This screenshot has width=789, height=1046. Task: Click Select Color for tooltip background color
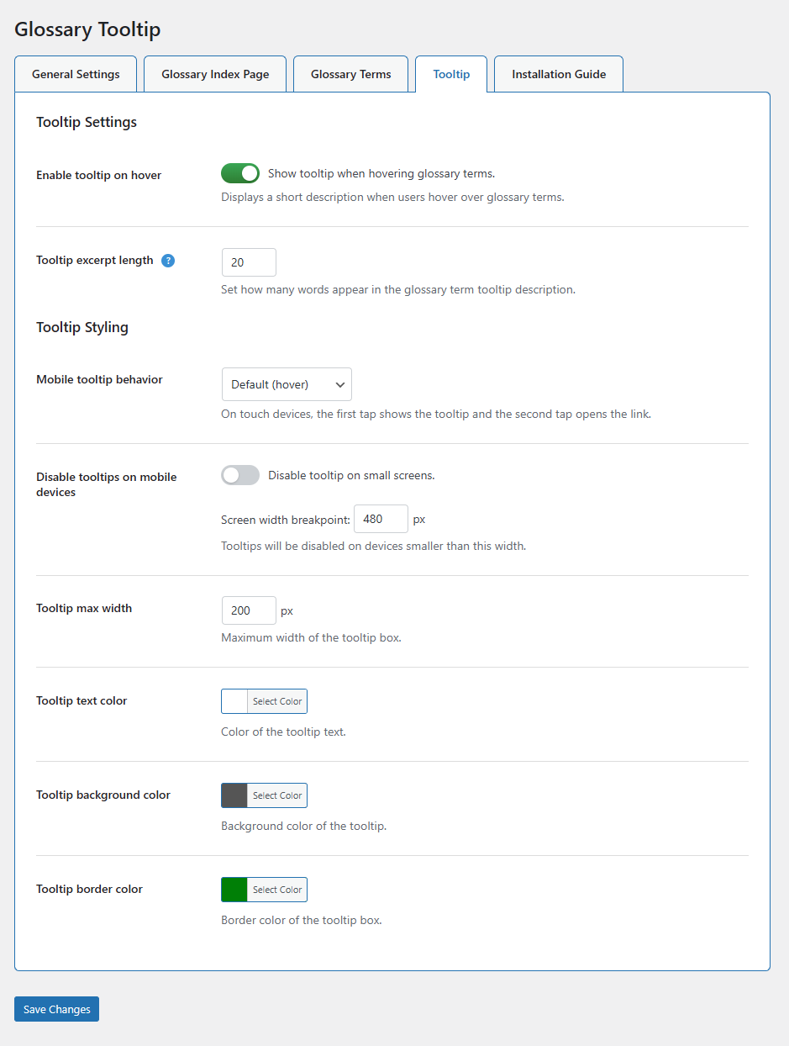click(x=277, y=795)
